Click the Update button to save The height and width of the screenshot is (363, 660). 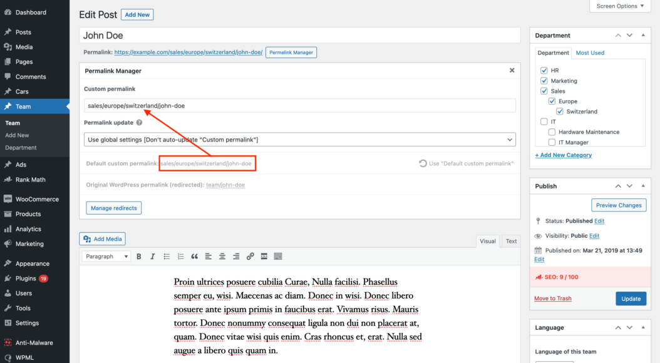(631, 299)
